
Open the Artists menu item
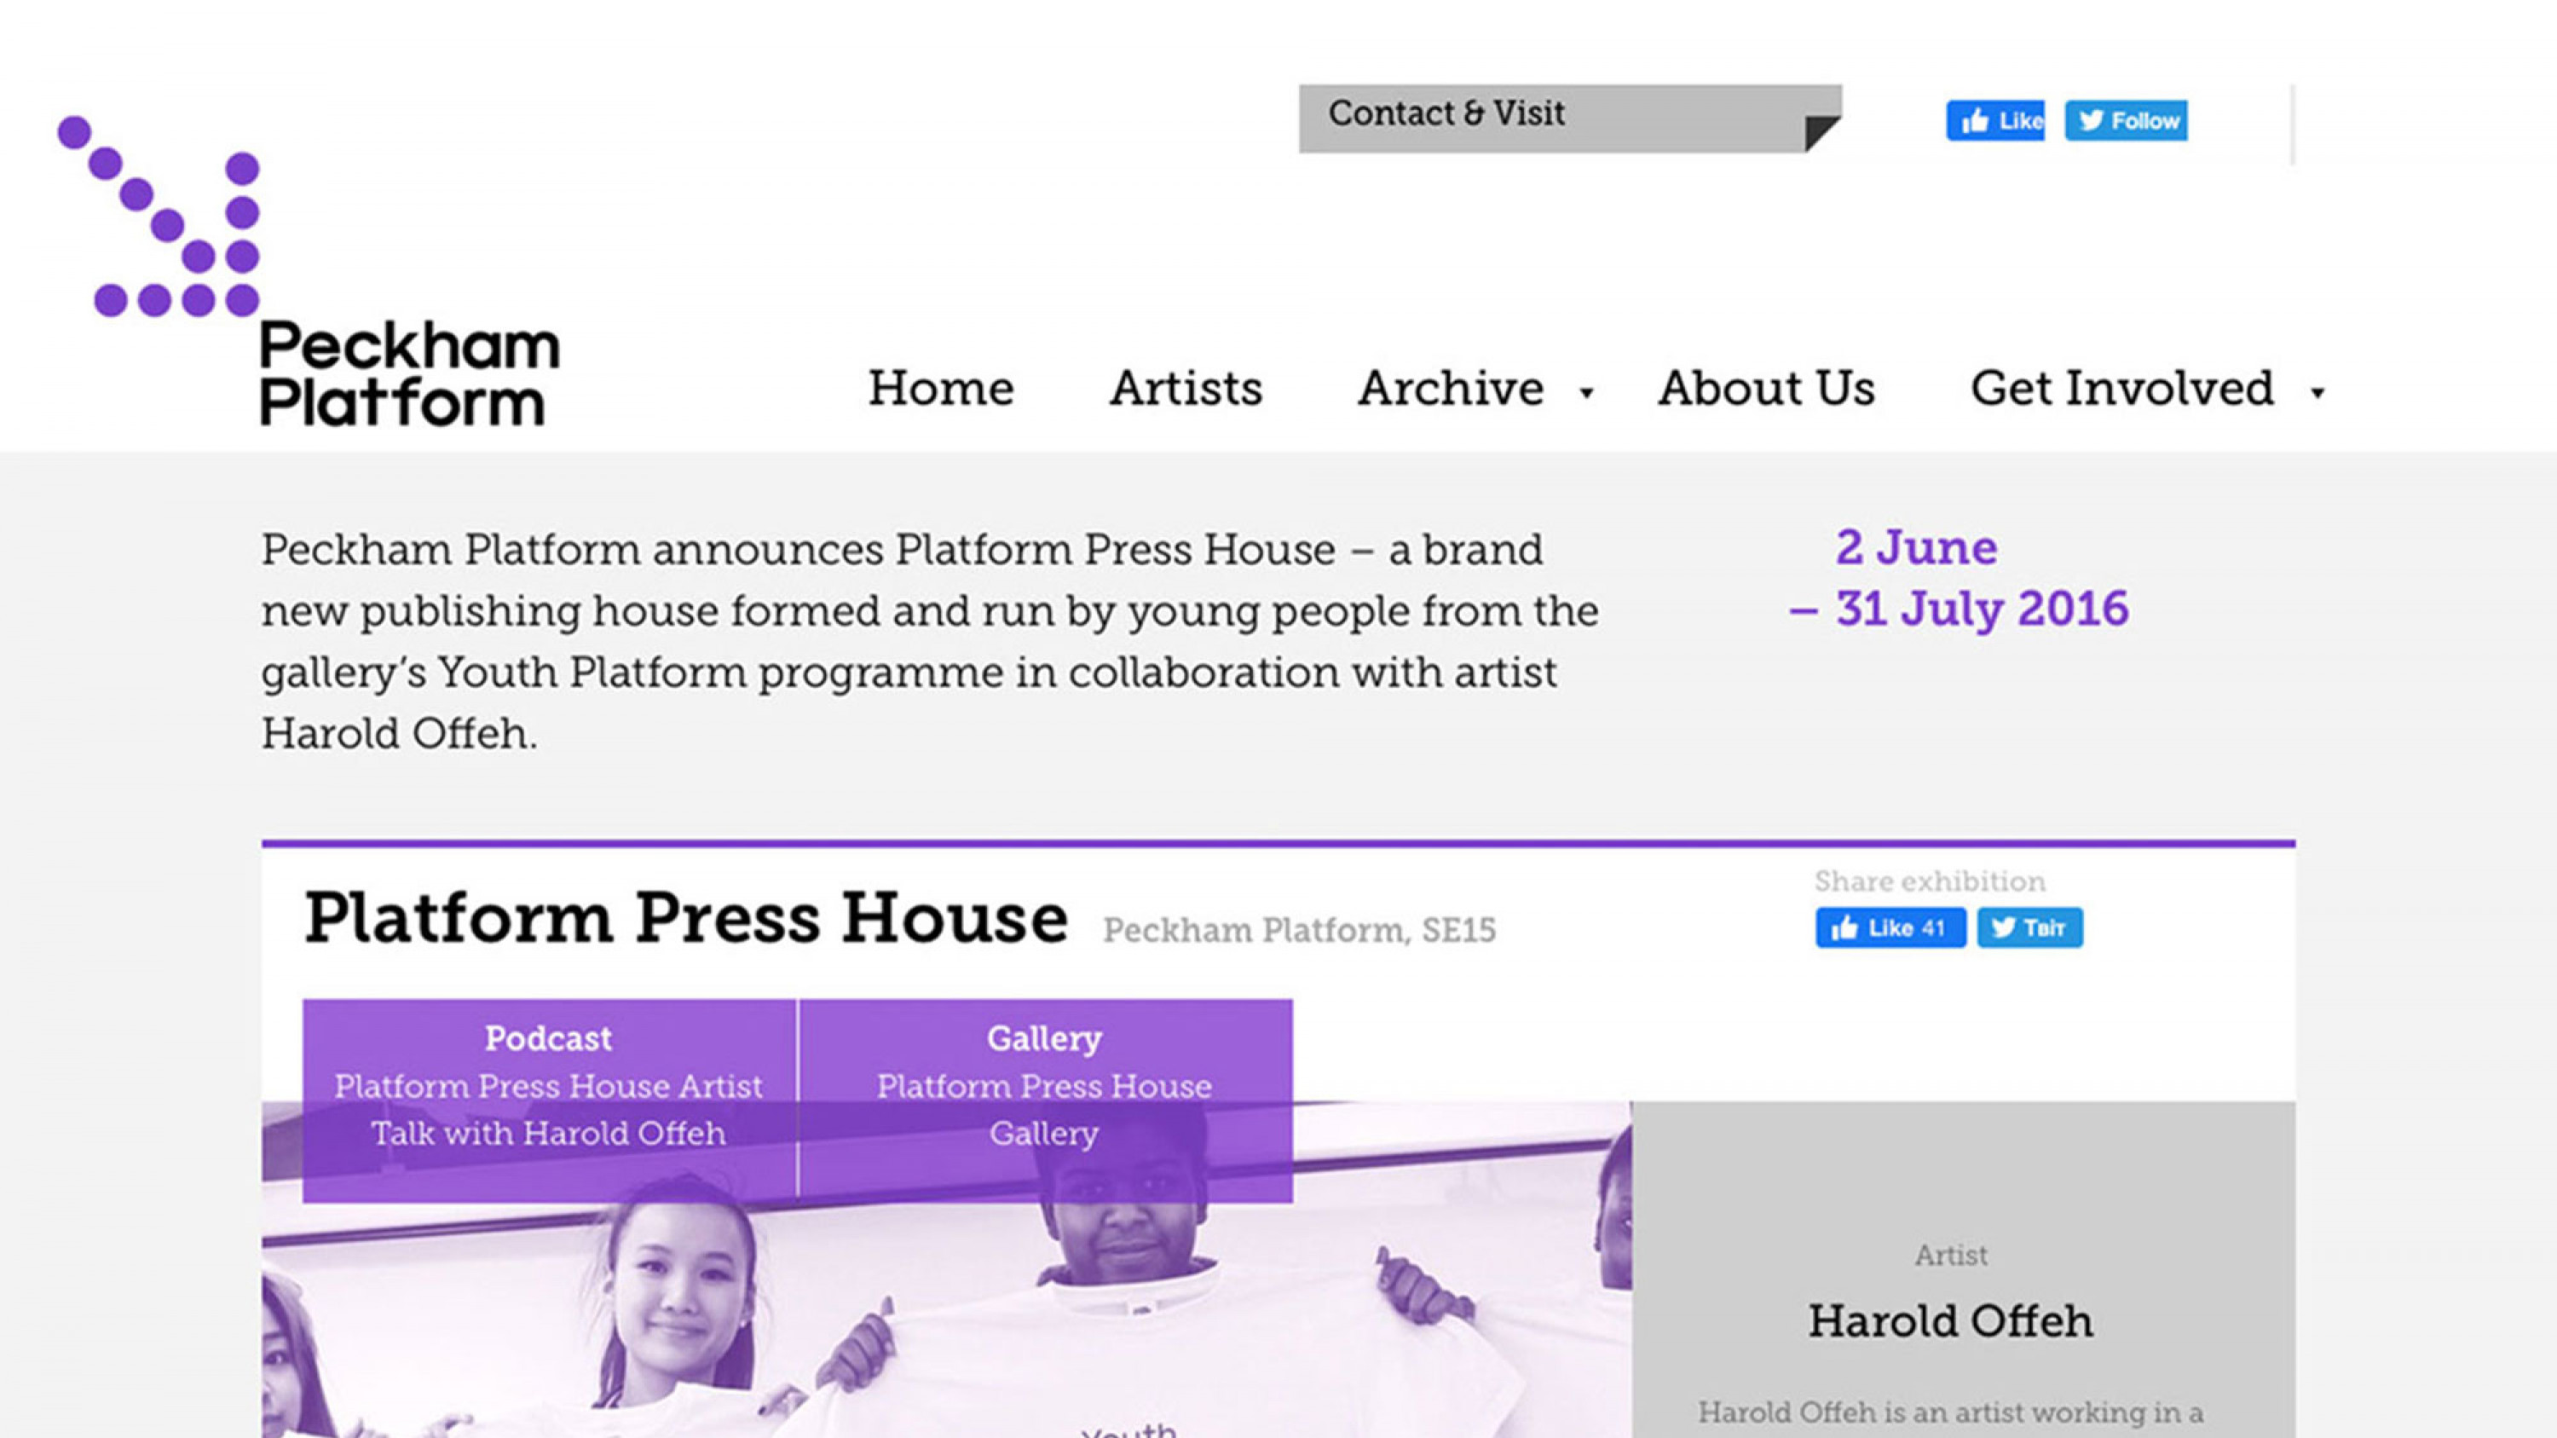[x=1186, y=388]
